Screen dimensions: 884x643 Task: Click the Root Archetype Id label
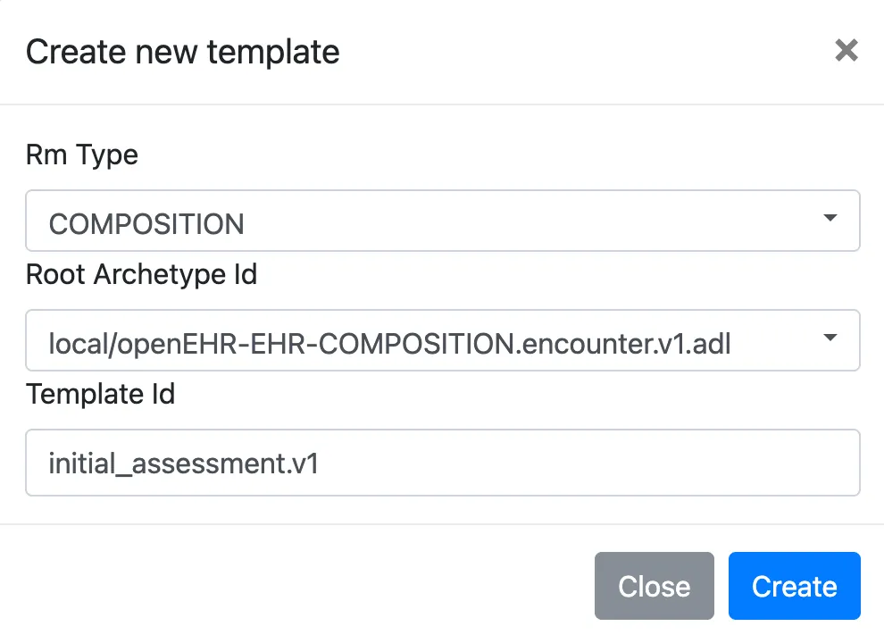[x=142, y=274]
